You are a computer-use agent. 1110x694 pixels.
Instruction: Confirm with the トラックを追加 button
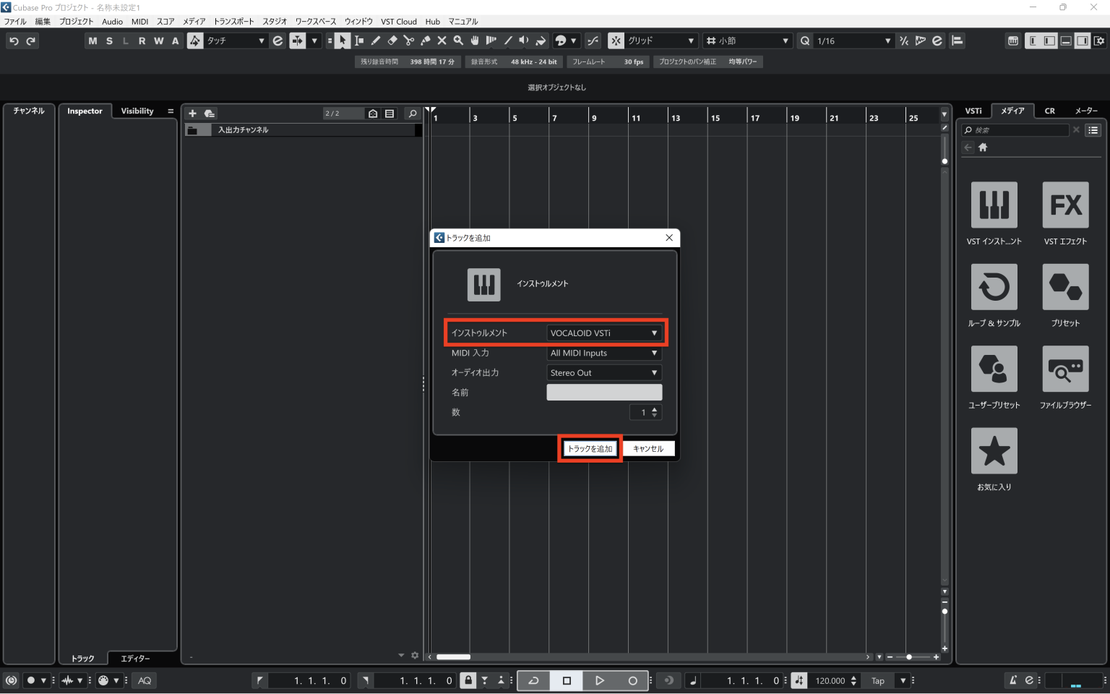click(x=590, y=448)
